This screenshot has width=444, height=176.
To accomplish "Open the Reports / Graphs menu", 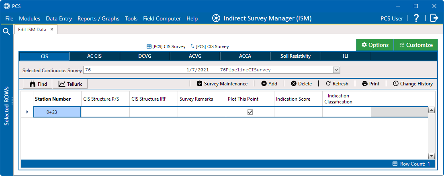I will coord(98,19).
